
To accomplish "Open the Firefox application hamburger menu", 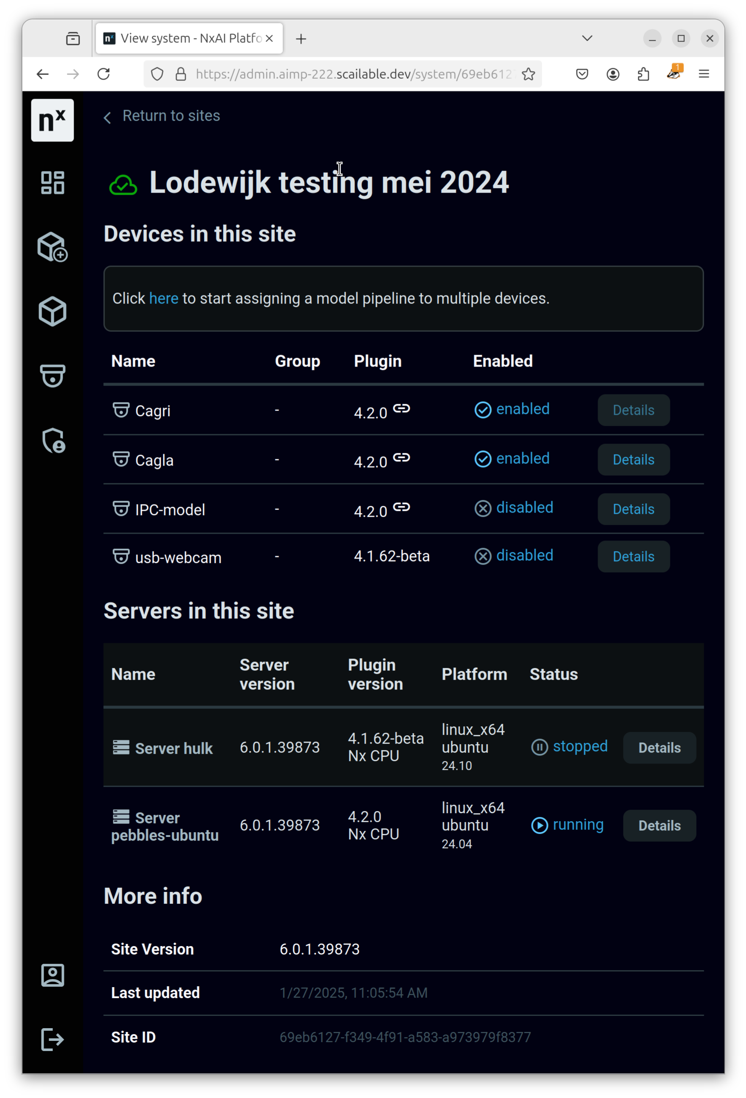I will [x=704, y=74].
